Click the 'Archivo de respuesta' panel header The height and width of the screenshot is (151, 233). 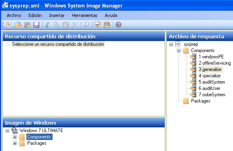pyautogui.click(x=200, y=36)
